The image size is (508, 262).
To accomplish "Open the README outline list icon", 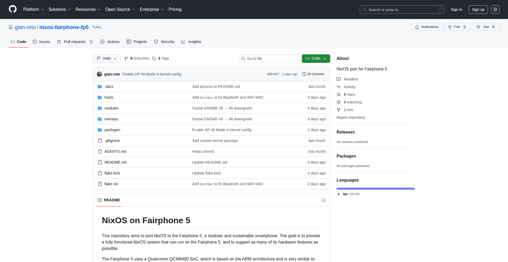I will pyautogui.click(x=323, y=200).
